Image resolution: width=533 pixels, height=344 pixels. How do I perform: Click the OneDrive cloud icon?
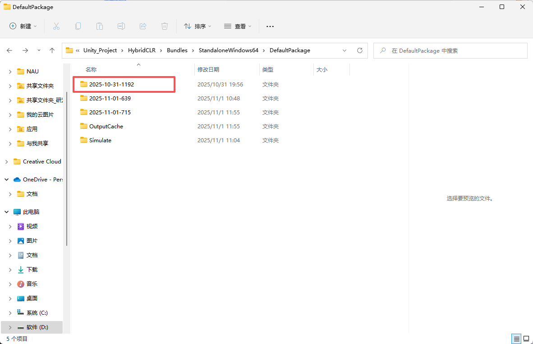pos(17,179)
